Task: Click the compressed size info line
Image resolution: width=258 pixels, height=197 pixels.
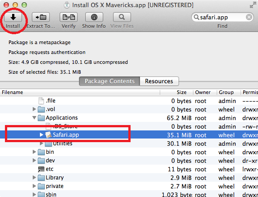Action: click(68, 62)
